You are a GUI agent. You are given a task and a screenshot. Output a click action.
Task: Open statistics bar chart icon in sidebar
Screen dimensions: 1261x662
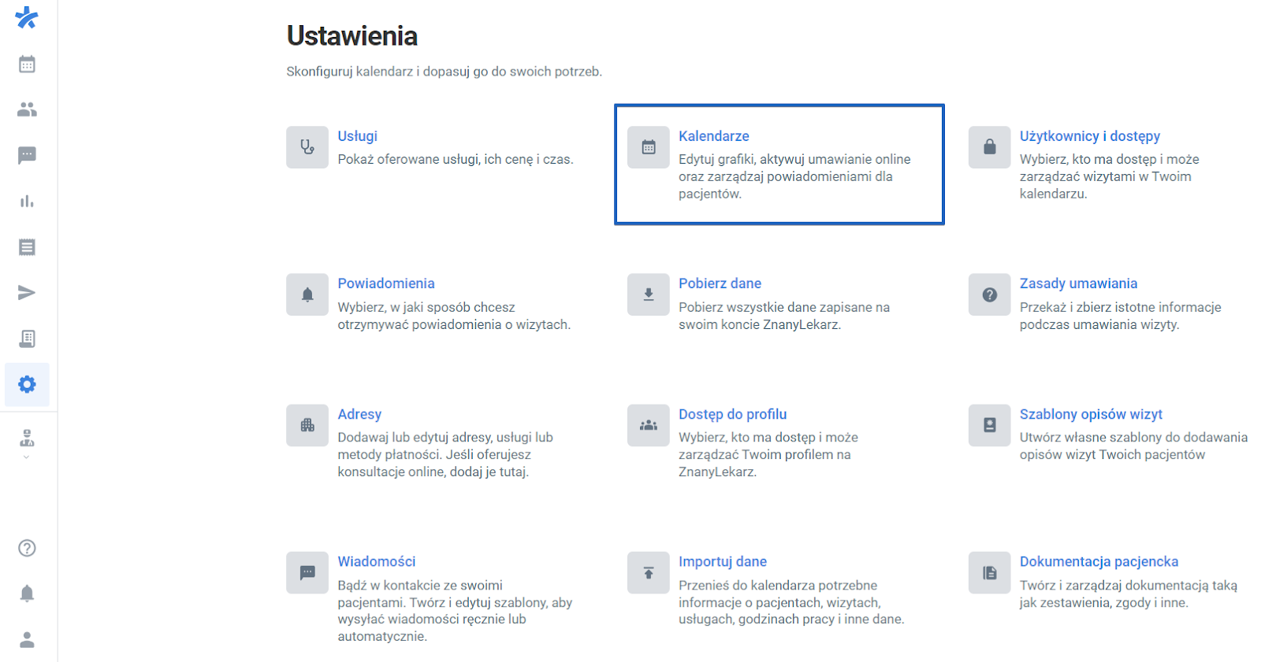point(27,202)
